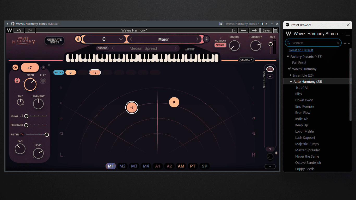The image size is (356, 200).
Task: Clear search with X in Preset Browser
Action: [x=338, y=43]
